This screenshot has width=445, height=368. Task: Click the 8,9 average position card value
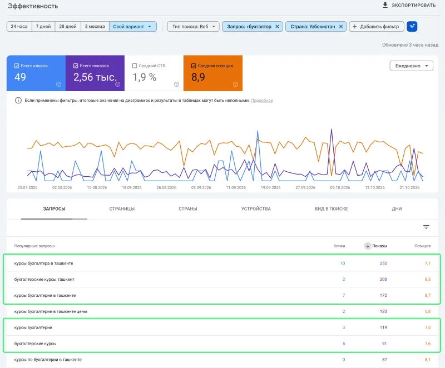point(198,77)
